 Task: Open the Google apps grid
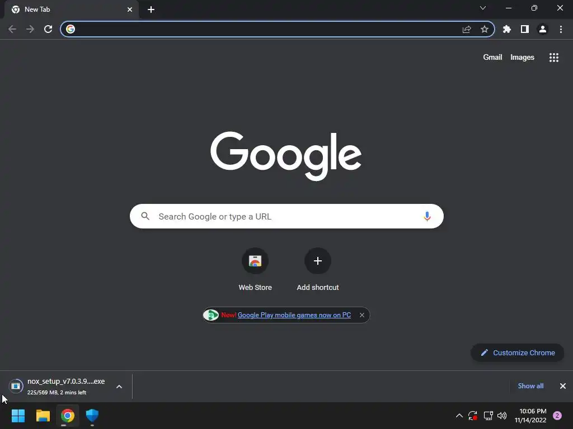554,58
